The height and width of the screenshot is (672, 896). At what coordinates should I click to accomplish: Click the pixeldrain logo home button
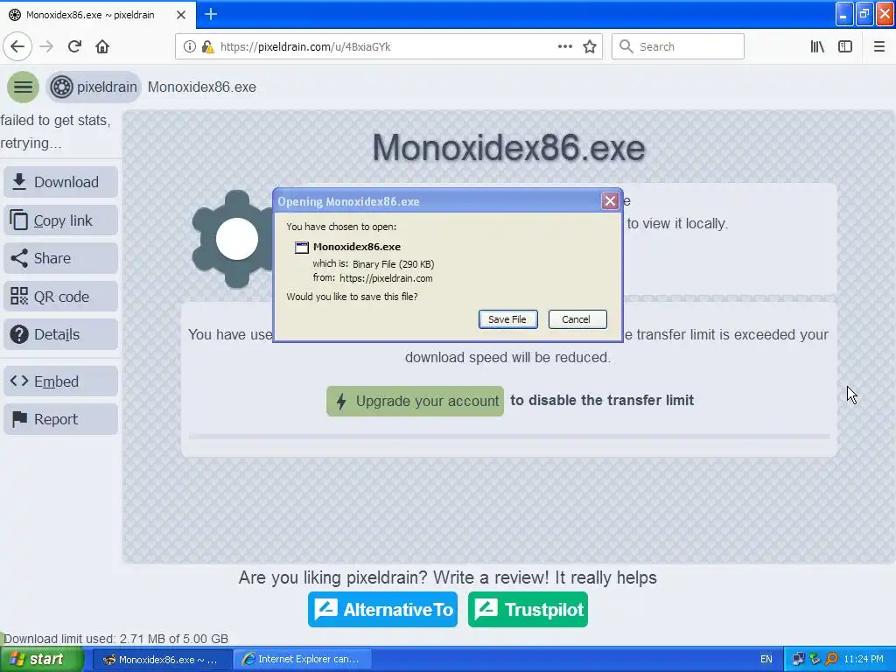[94, 87]
